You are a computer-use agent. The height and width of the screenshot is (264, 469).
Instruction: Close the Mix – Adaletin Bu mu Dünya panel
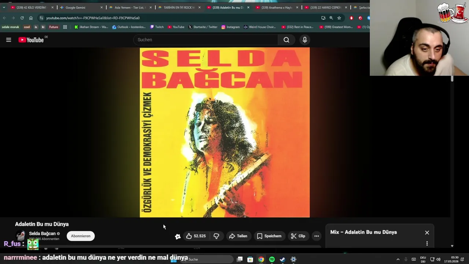[x=427, y=232]
